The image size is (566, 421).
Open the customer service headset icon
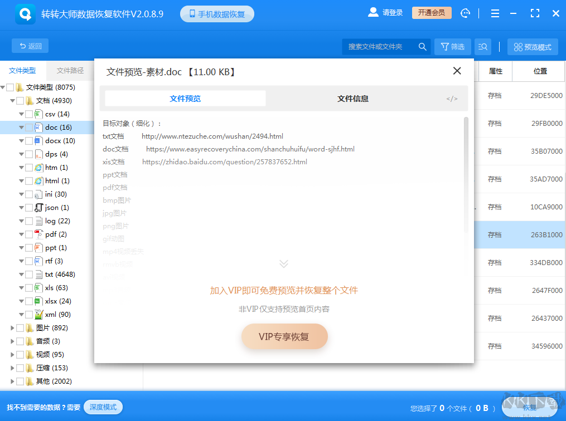click(x=465, y=12)
